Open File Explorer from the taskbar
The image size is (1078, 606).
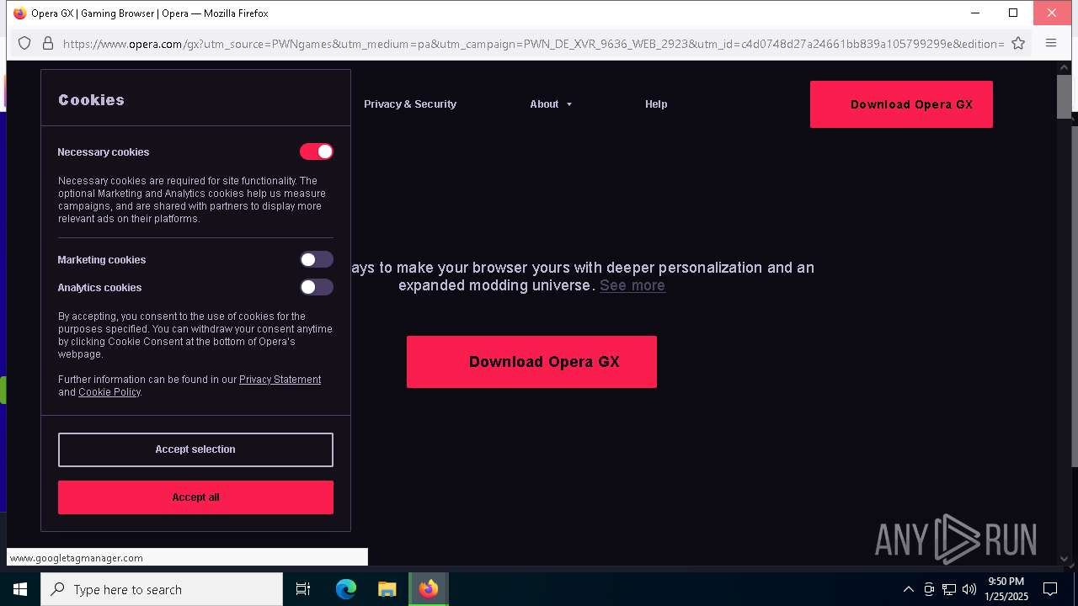point(387,589)
